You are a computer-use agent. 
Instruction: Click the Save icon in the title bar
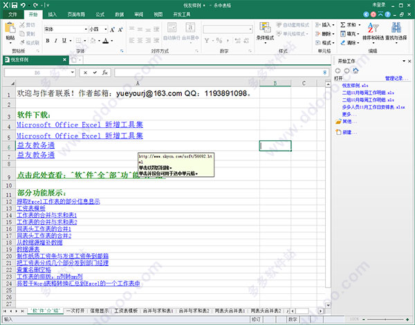tap(15, 5)
